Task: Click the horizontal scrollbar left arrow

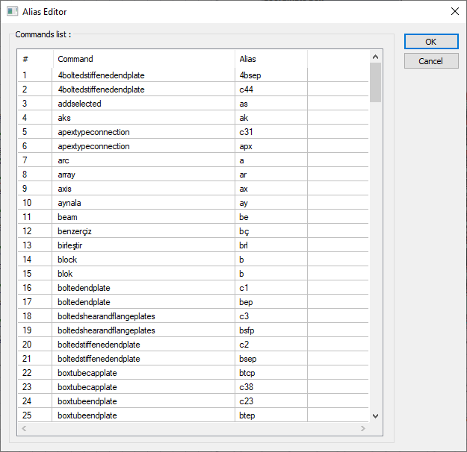Action: click(24, 429)
